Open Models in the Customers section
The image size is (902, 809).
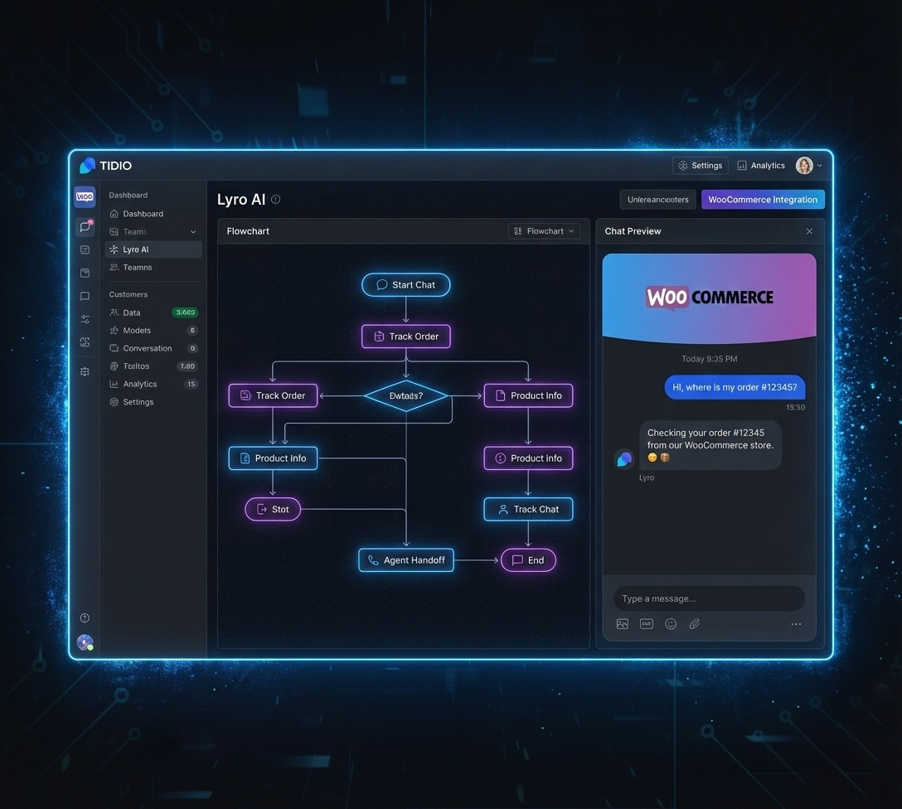pos(137,331)
